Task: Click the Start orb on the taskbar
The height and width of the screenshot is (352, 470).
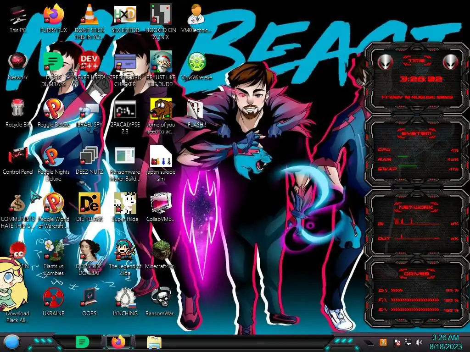Action: click(11, 342)
